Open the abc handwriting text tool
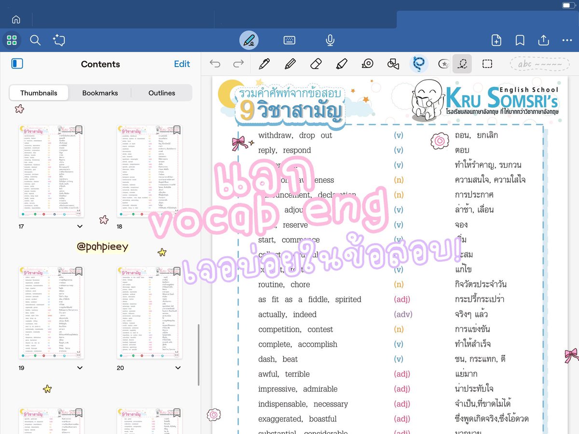 click(540, 64)
